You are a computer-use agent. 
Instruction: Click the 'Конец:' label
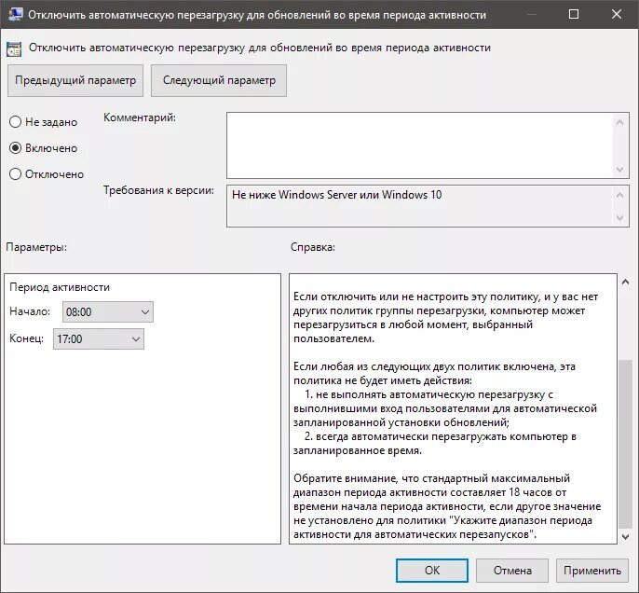click(x=26, y=338)
